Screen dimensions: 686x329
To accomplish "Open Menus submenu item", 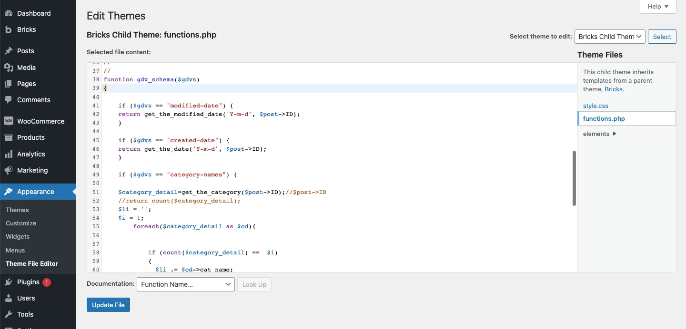I will [x=15, y=250].
